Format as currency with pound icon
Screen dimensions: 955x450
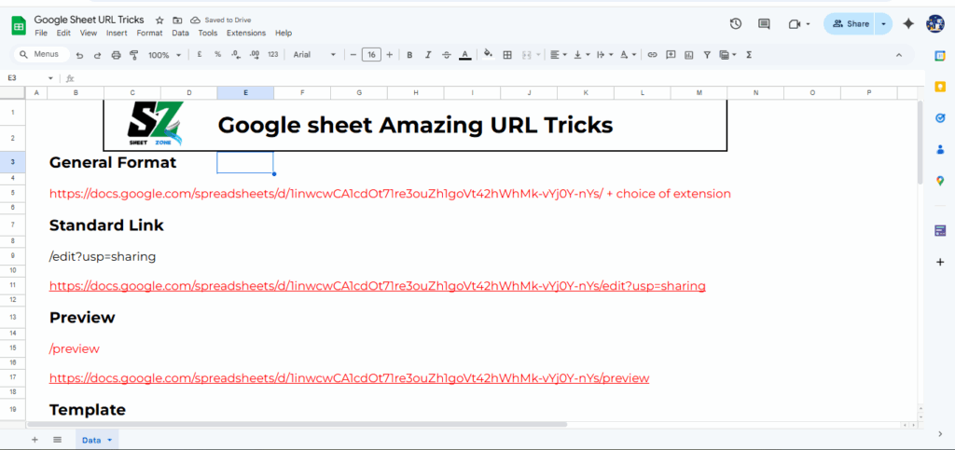point(200,55)
